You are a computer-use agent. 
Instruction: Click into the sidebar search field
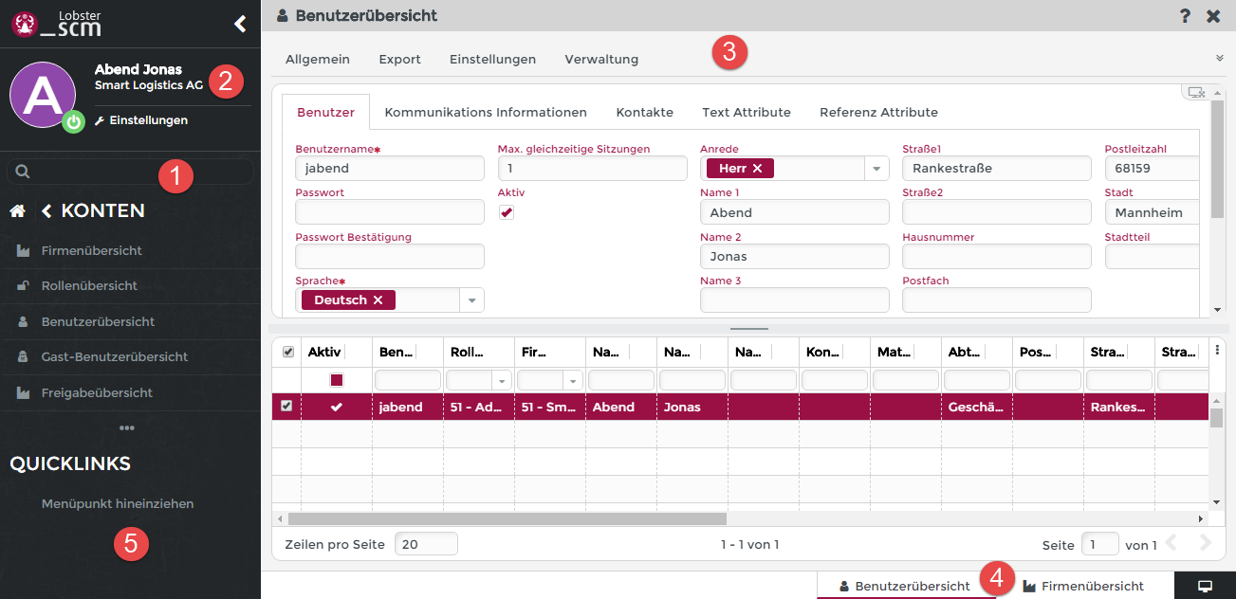click(x=130, y=172)
